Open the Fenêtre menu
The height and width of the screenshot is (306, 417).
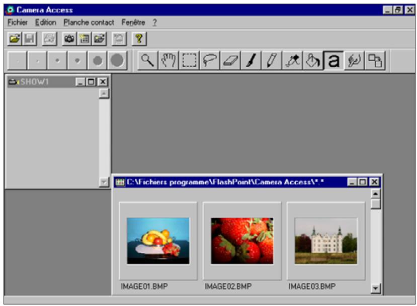[x=133, y=23]
